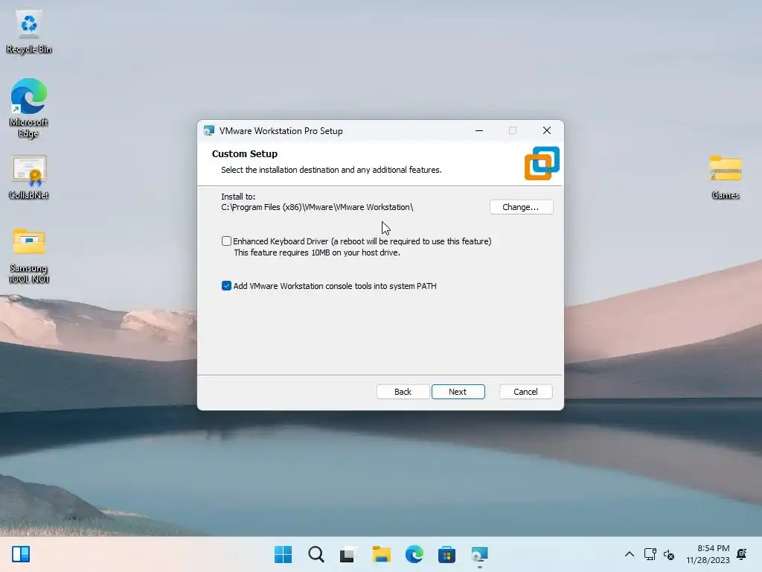Open taskbar Search
The image size is (762, 572).
tap(316, 554)
